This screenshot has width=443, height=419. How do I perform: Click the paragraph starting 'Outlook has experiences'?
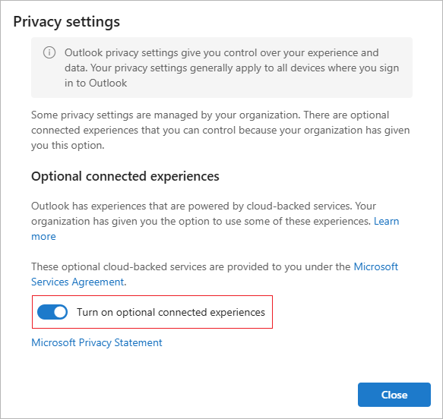(215, 221)
